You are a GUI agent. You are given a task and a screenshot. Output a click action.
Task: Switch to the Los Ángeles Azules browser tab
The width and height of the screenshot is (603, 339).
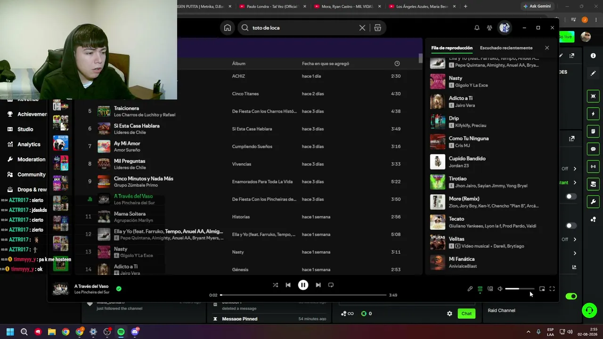coord(422,6)
